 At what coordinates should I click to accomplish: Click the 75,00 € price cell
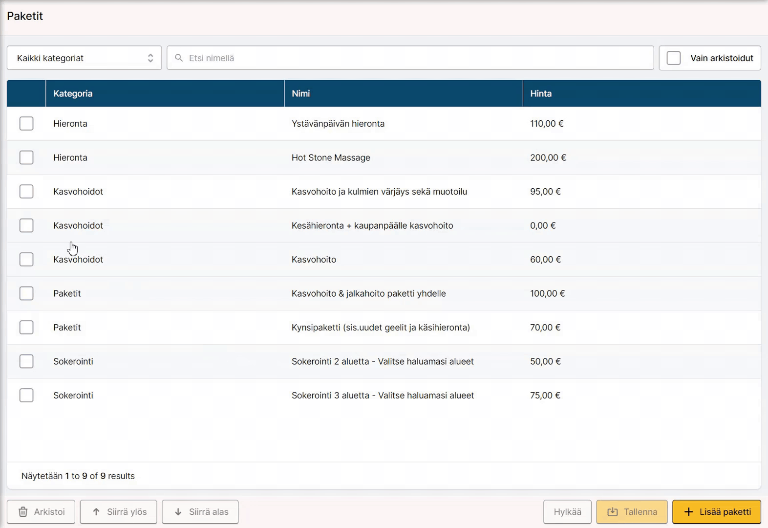(x=545, y=396)
